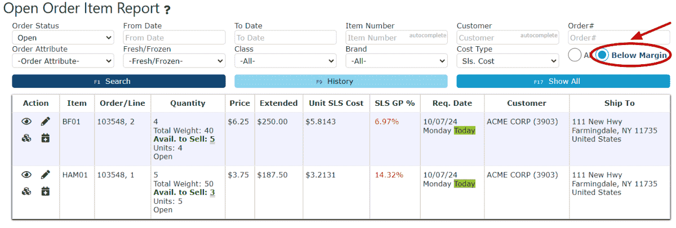Image resolution: width=676 pixels, height=228 pixels.
Task: Select the Below Margin radio button
Action: [x=603, y=55]
